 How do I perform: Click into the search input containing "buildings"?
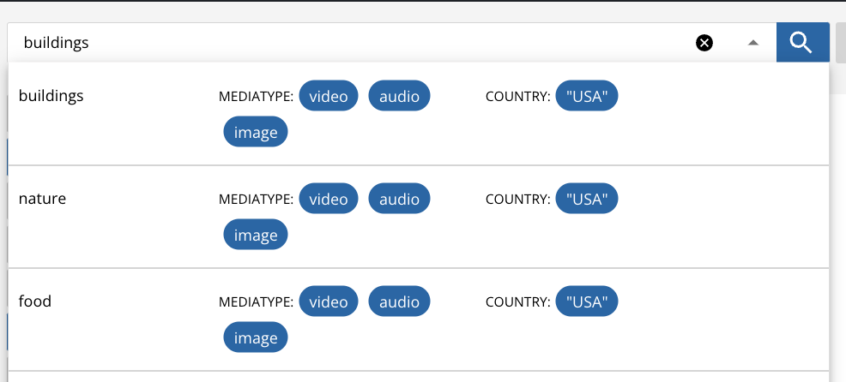click(343, 43)
